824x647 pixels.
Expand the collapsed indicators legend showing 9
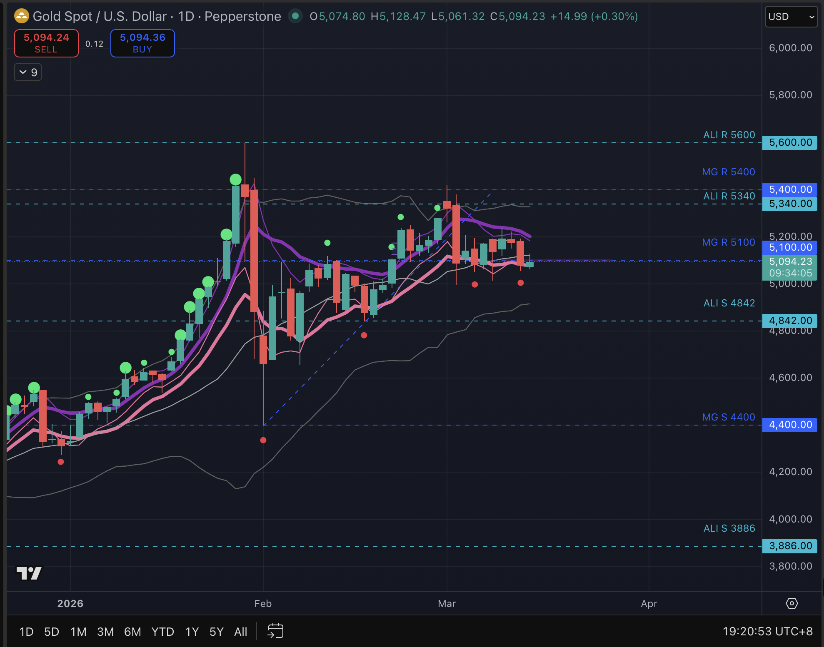coord(28,72)
